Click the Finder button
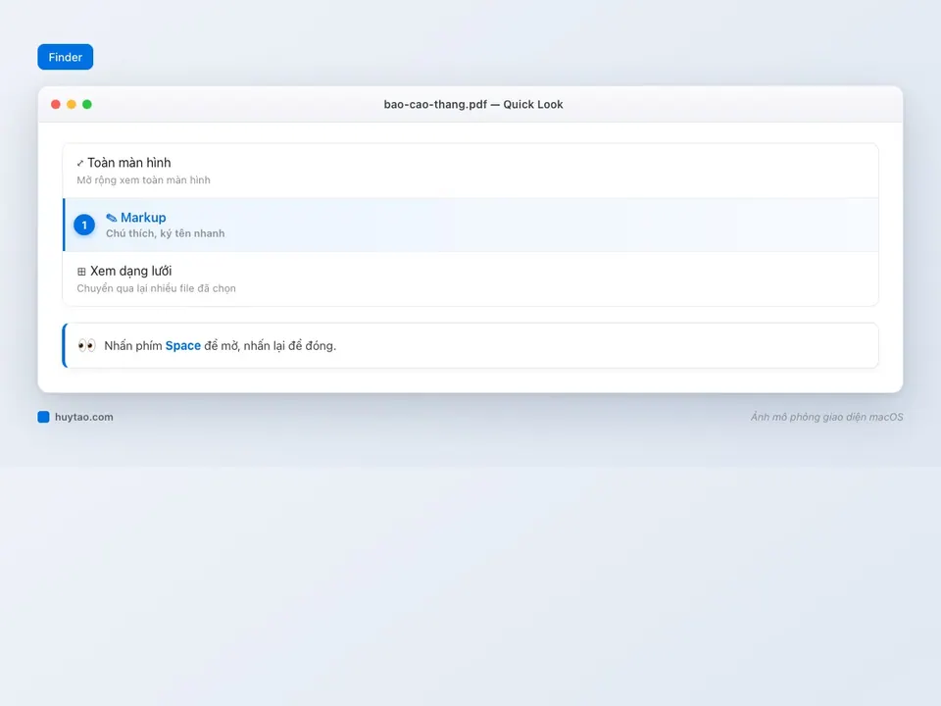The width and height of the screenshot is (941, 706). tap(65, 57)
